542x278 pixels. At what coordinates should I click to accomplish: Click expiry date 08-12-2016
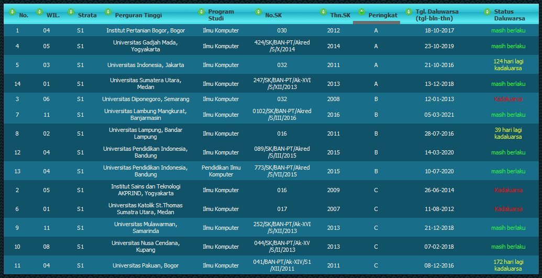point(439,265)
